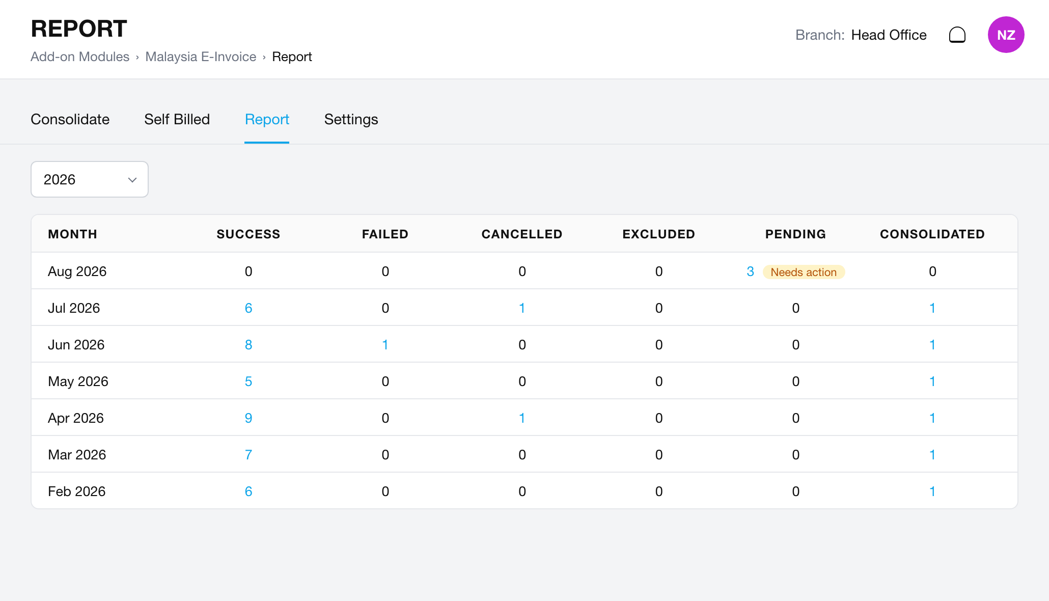The height and width of the screenshot is (601, 1049).
Task: Select the Apr 2026 row label
Action: [76, 418]
